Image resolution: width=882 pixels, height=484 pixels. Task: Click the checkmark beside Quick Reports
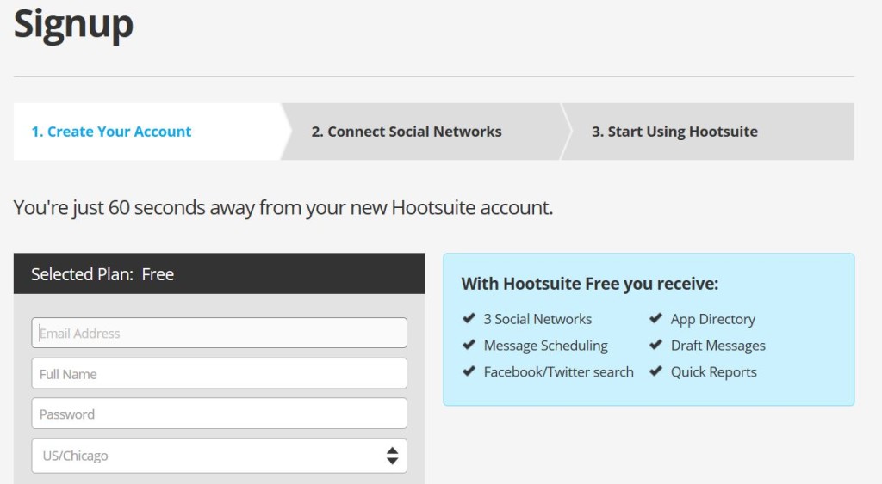tap(655, 371)
